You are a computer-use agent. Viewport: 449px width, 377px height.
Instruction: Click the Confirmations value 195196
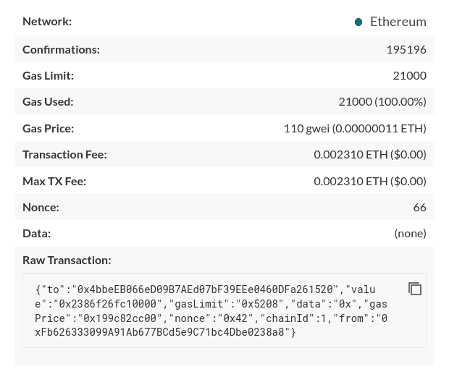[x=406, y=49]
